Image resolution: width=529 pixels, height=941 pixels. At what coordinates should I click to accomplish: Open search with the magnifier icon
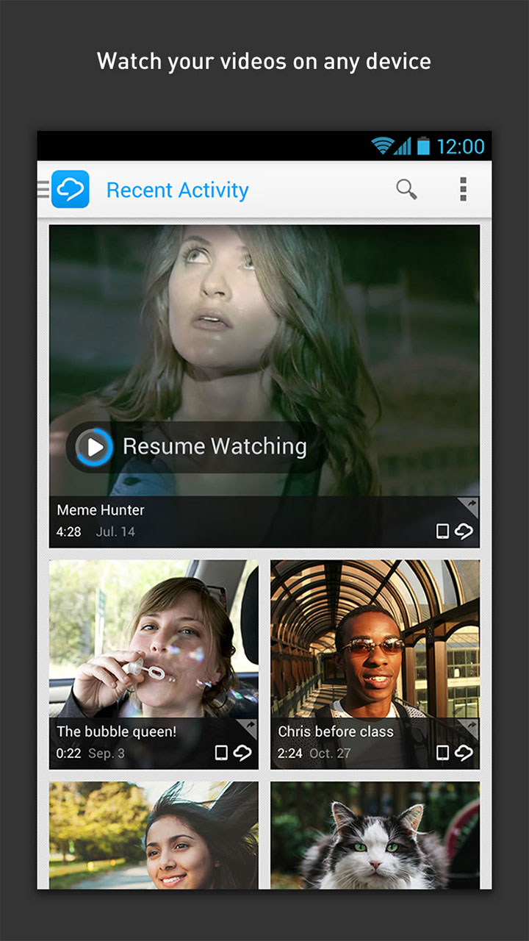[406, 190]
